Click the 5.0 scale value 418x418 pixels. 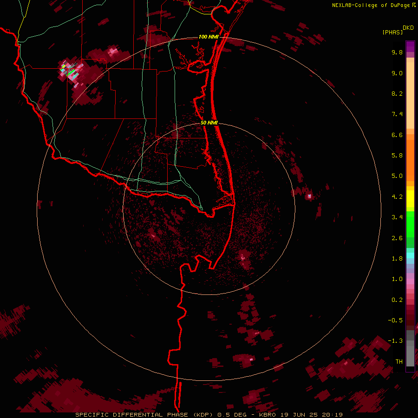397,176
